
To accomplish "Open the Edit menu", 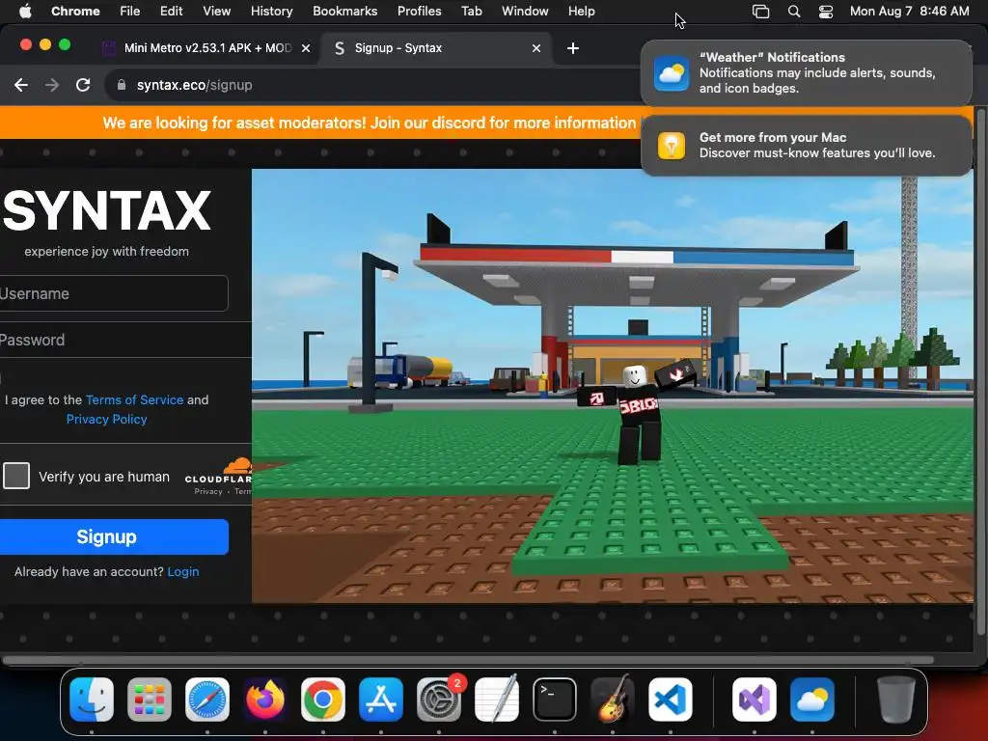I will [171, 12].
